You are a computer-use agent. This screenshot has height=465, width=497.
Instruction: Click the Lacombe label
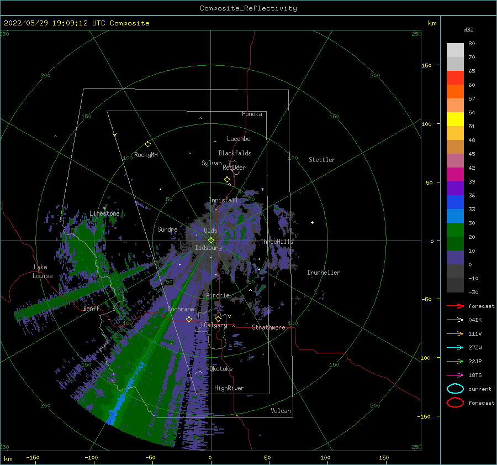click(239, 139)
